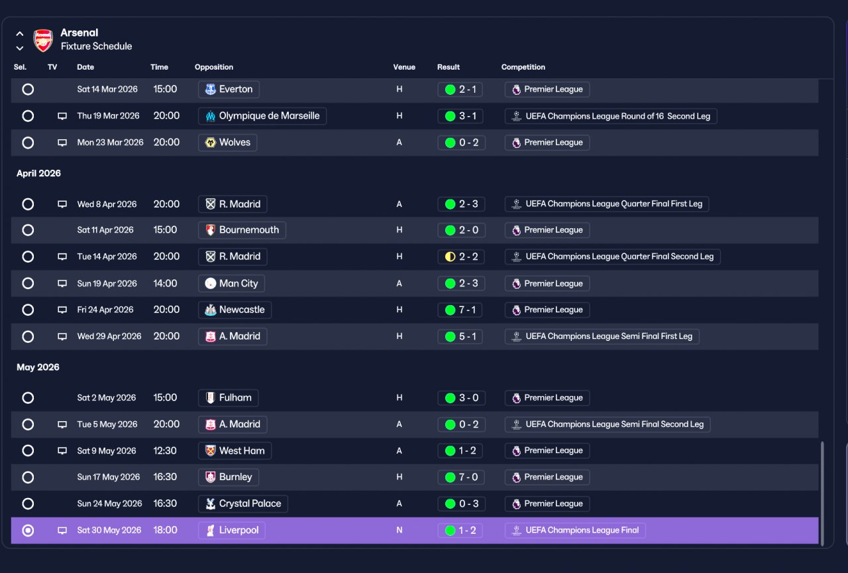Screen dimensions: 848x573
Task: Sort by the Time column header
Action: point(159,67)
